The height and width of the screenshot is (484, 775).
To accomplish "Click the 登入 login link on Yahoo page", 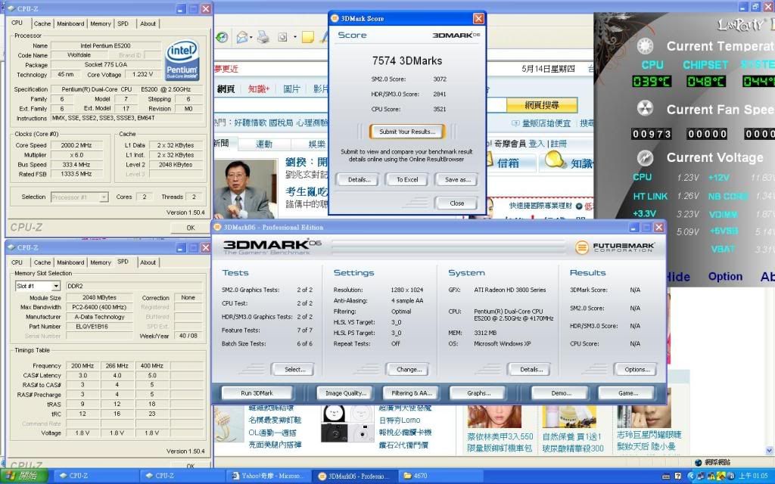I will [537, 144].
